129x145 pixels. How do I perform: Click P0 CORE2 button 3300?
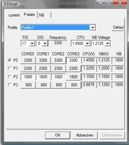[58, 60]
